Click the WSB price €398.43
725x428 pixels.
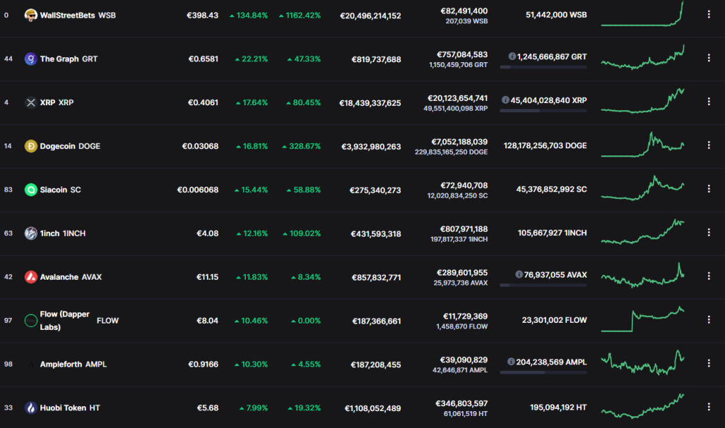[202, 16]
